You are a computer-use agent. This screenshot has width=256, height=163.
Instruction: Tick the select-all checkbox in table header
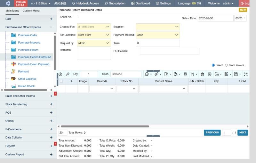(x=61, y=81)
